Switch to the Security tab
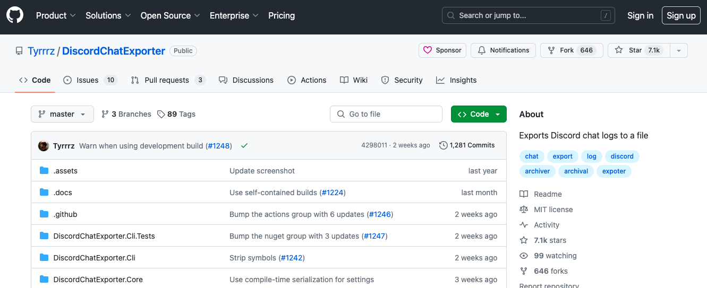The image size is (707, 288). coord(402,80)
